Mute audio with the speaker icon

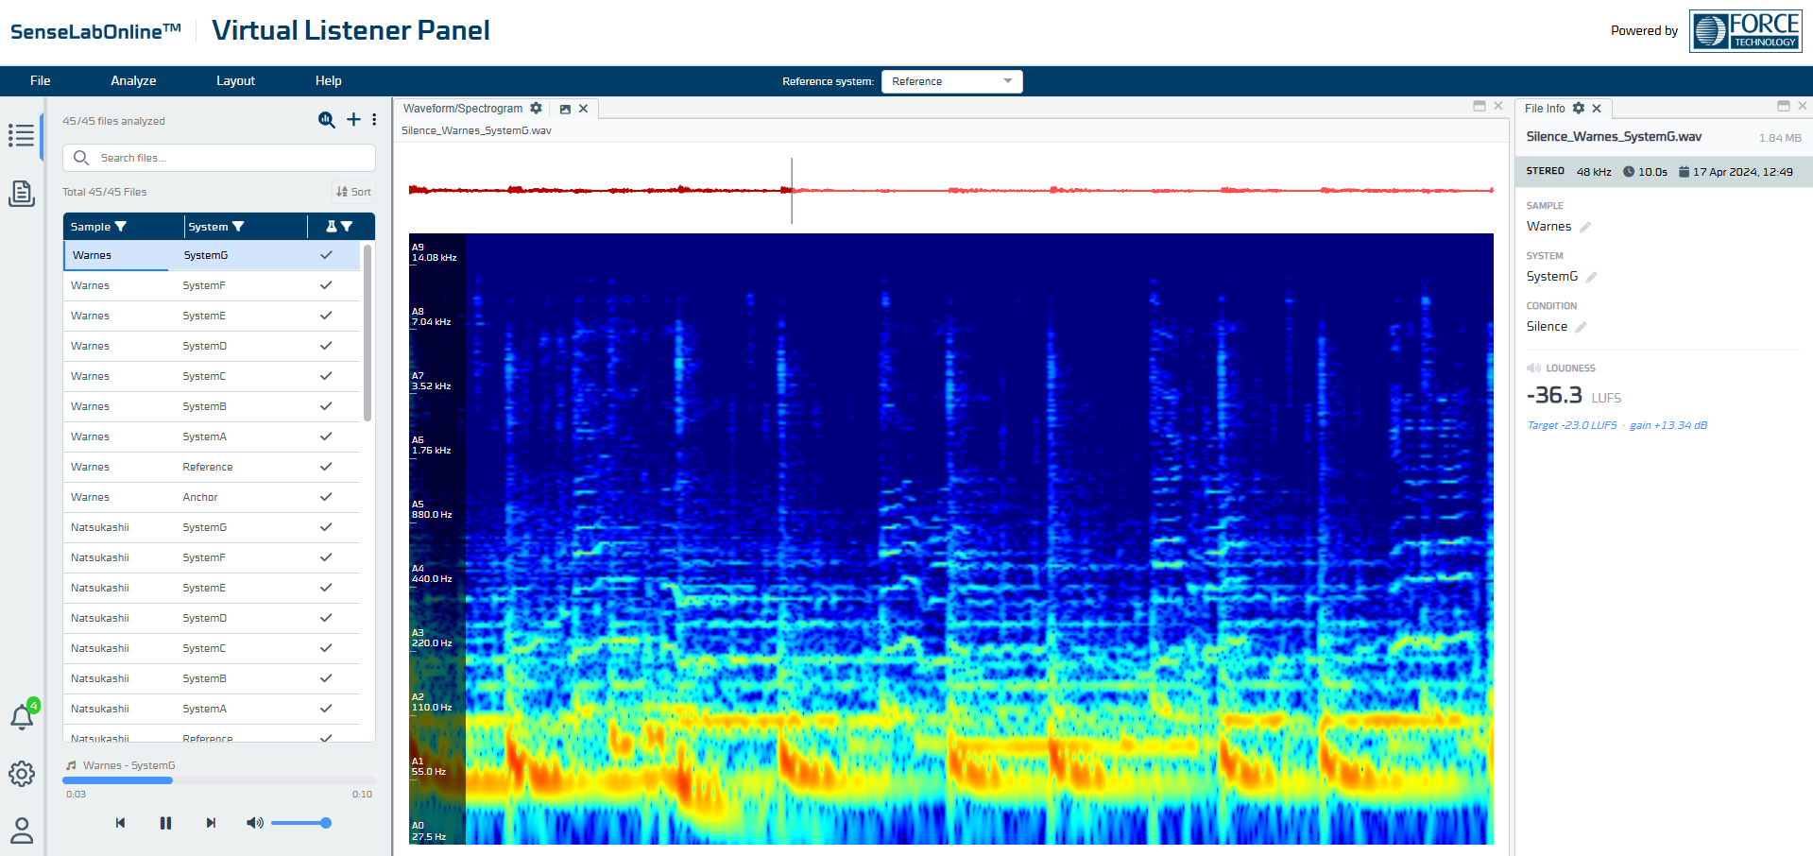254,823
